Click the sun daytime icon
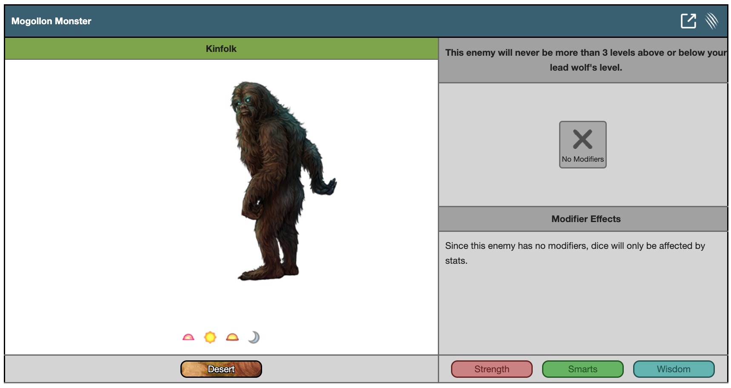Screen dimensions: 731x388 point(210,337)
